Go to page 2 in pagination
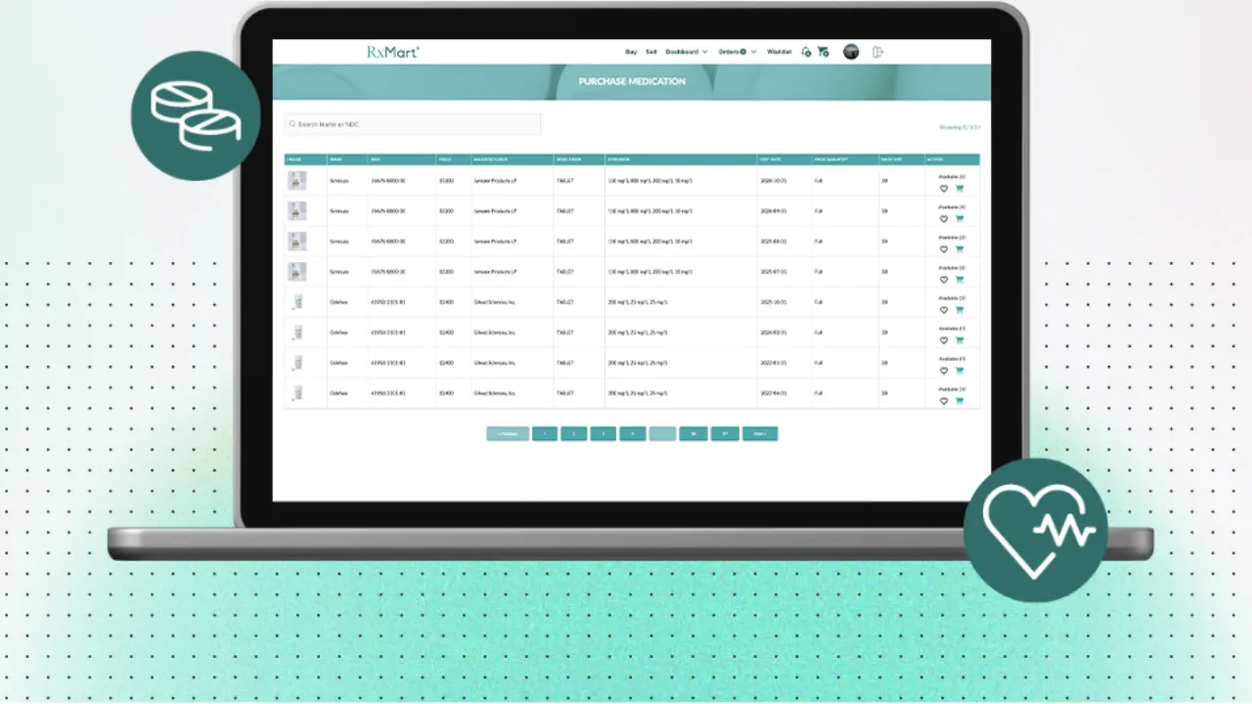The width and height of the screenshot is (1252, 704). point(574,434)
